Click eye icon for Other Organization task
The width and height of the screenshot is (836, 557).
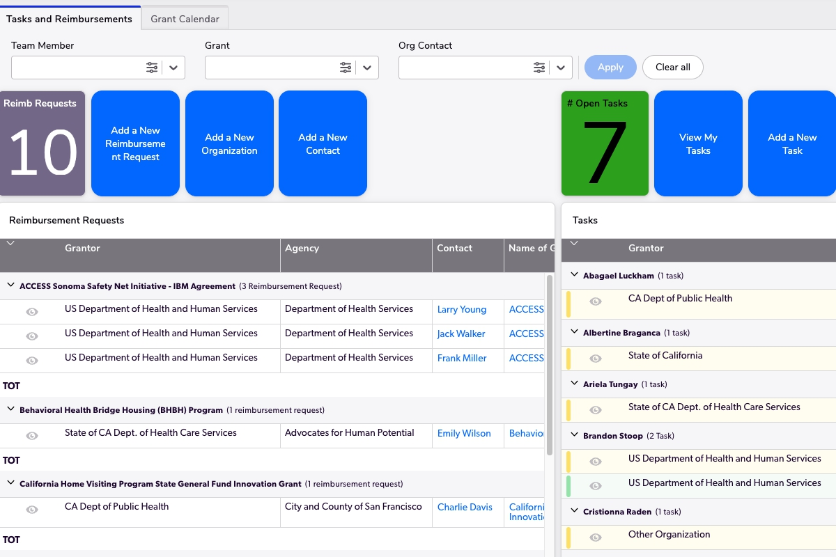tap(596, 538)
